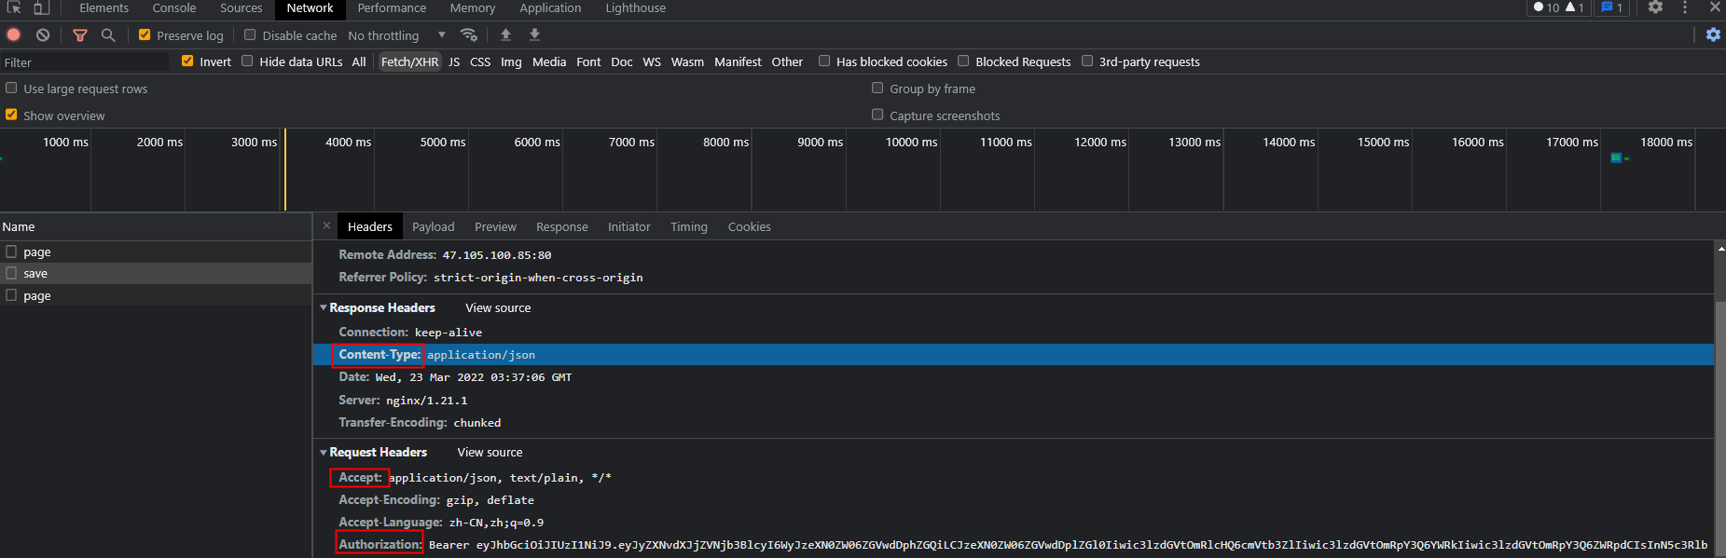Toggle Show overview checkbox
This screenshot has height=558, width=1726.
click(x=11, y=115)
